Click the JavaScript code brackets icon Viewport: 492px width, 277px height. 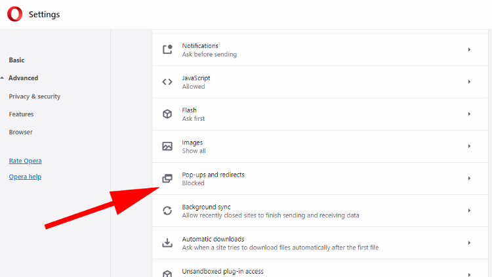tap(167, 81)
